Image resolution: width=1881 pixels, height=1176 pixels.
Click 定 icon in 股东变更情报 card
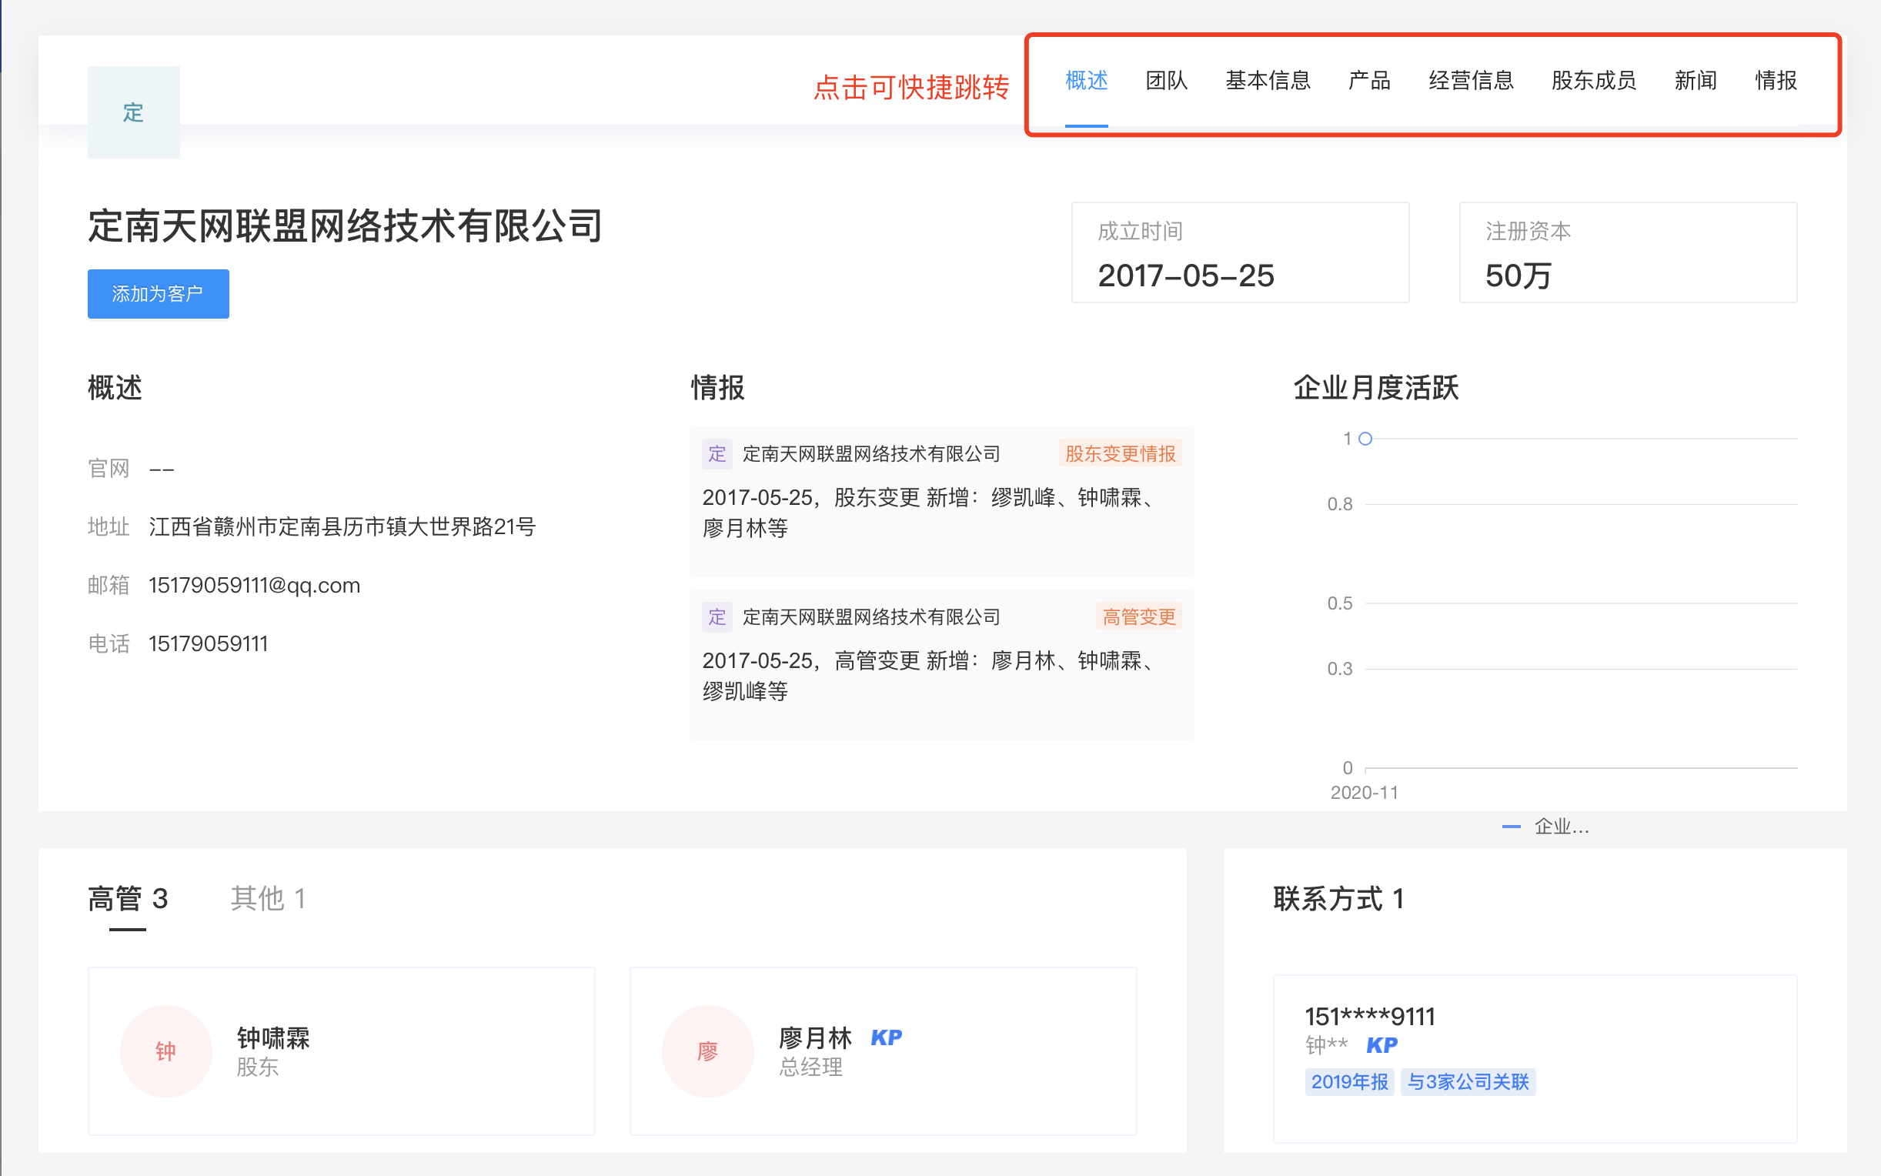pyautogui.click(x=717, y=453)
